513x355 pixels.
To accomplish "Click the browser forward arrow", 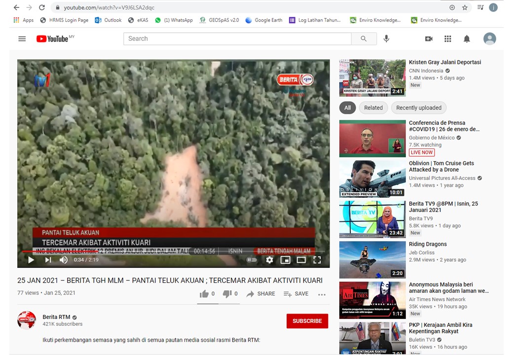I will (x=29, y=7).
